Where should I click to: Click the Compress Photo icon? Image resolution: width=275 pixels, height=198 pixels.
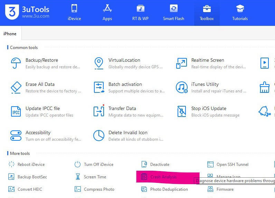coord(78,189)
